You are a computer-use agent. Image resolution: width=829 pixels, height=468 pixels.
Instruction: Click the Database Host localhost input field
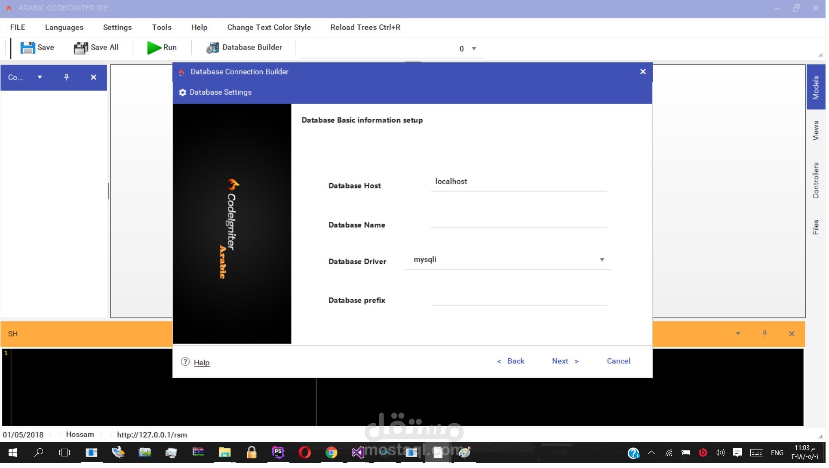(x=516, y=183)
